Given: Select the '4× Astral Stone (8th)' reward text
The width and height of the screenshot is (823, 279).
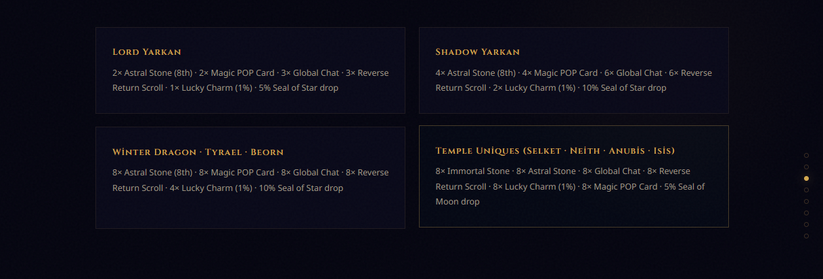Looking at the screenshot, I should [x=476, y=72].
